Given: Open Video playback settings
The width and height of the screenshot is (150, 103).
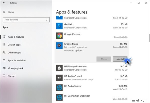Looking at the screenshot, I should [15, 68].
